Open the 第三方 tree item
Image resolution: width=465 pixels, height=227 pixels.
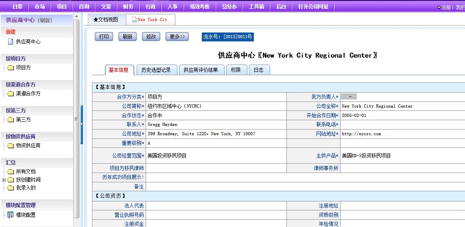(23, 120)
